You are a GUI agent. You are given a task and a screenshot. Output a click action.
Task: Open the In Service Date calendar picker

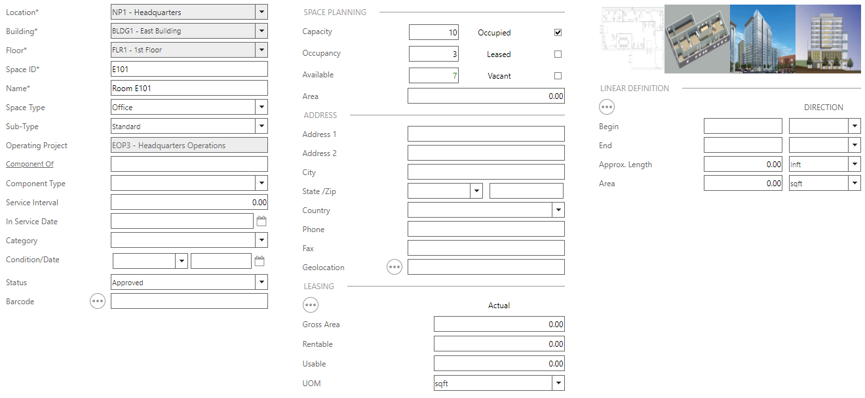tap(261, 222)
